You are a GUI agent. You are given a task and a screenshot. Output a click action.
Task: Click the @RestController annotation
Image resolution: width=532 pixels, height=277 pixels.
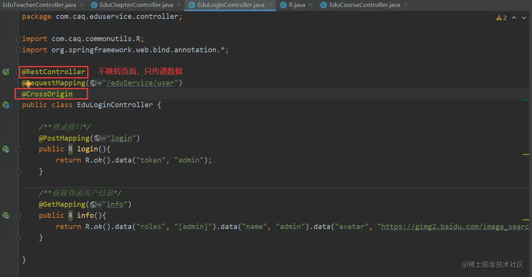pyautogui.click(x=53, y=72)
